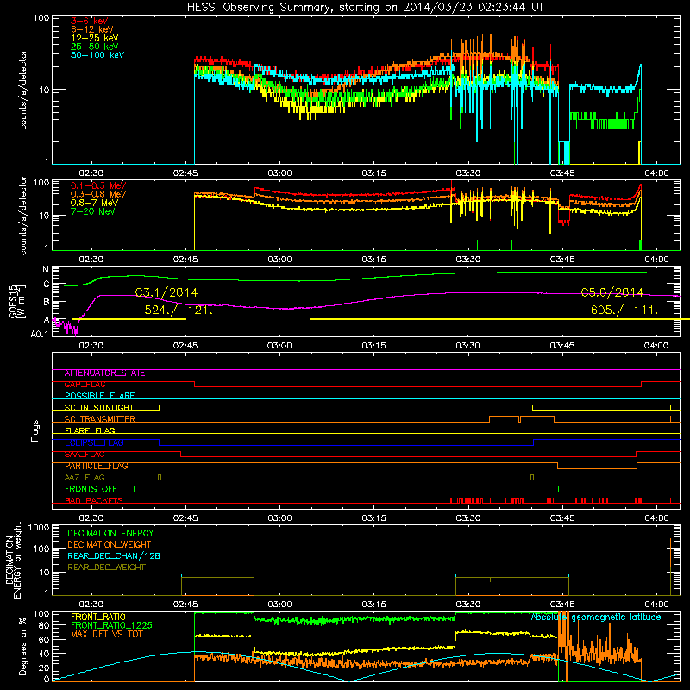Select the SC_IN_SUNLIGHT flag label
Image resolution: width=690 pixels, height=690 pixels.
coord(99,407)
